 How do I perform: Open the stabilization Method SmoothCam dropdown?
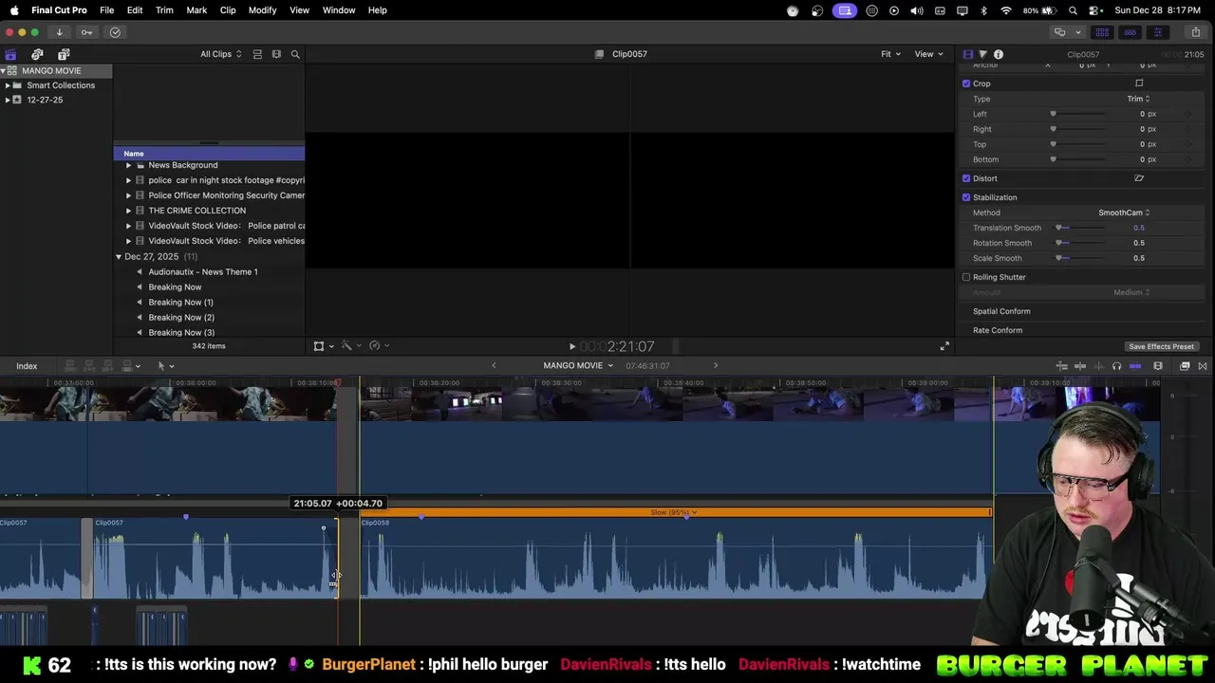[x=1124, y=212]
